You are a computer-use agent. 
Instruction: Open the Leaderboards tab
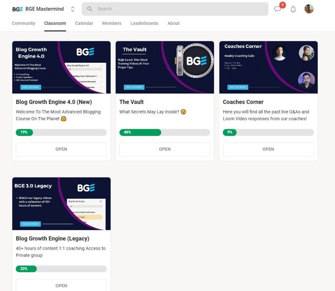[144, 23]
